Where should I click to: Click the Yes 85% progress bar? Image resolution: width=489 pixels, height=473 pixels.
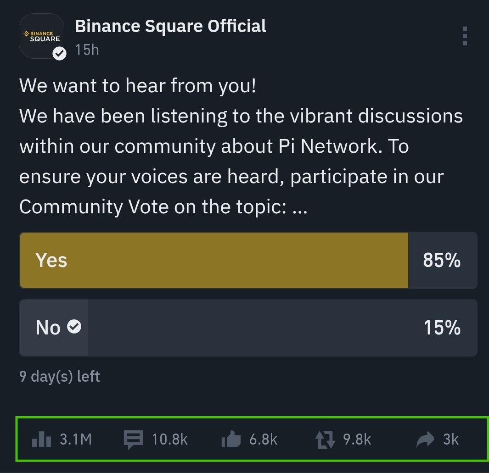(214, 260)
